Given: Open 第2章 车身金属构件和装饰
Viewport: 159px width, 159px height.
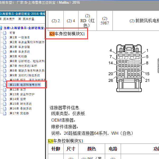Looking at the screenshot, I should tap(27, 42).
